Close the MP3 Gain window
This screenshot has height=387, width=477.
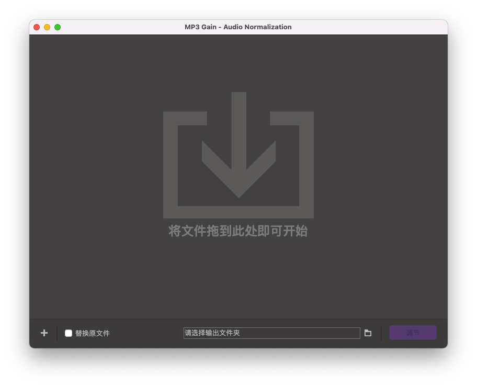click(x=37, y=27)
